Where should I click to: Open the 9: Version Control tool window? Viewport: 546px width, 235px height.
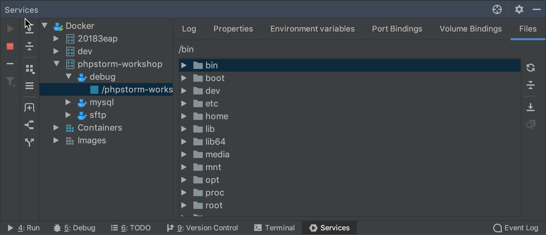(202, 228)
